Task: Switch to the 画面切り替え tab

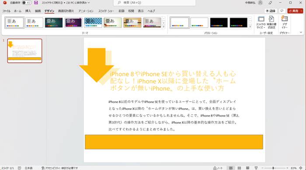Action: click(66, 11)
